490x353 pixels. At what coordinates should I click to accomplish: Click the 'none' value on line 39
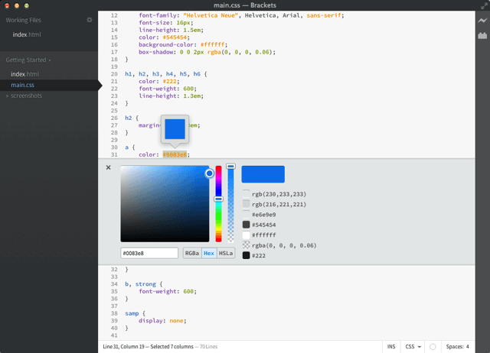[176, 321]
